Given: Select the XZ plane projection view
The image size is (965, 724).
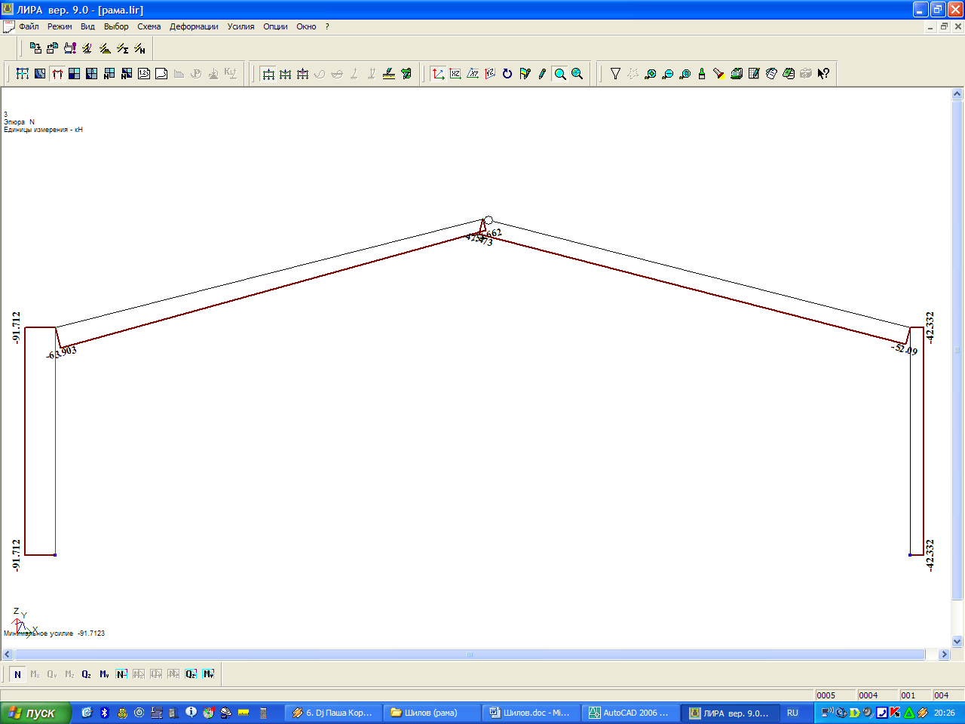Looking at the screenshot, I should point(455,73).
